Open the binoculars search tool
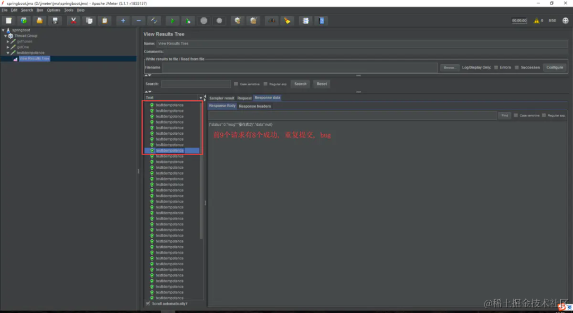 tap(272, 21)
